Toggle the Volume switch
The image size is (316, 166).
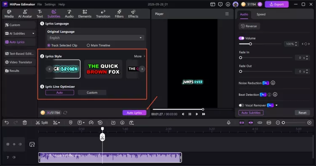(x=241, y=38)
